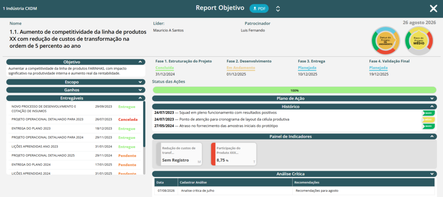
Task: Click the Fase 1. Estruturação do Projeto title
Action: (183, 61)
